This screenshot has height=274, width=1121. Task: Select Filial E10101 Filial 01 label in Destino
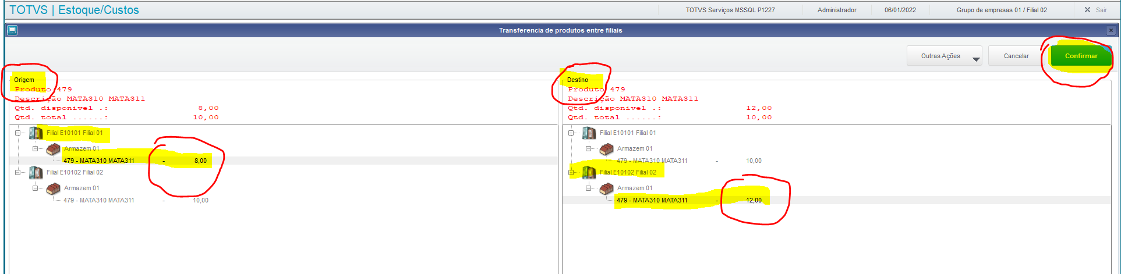(x=628, y=133)
